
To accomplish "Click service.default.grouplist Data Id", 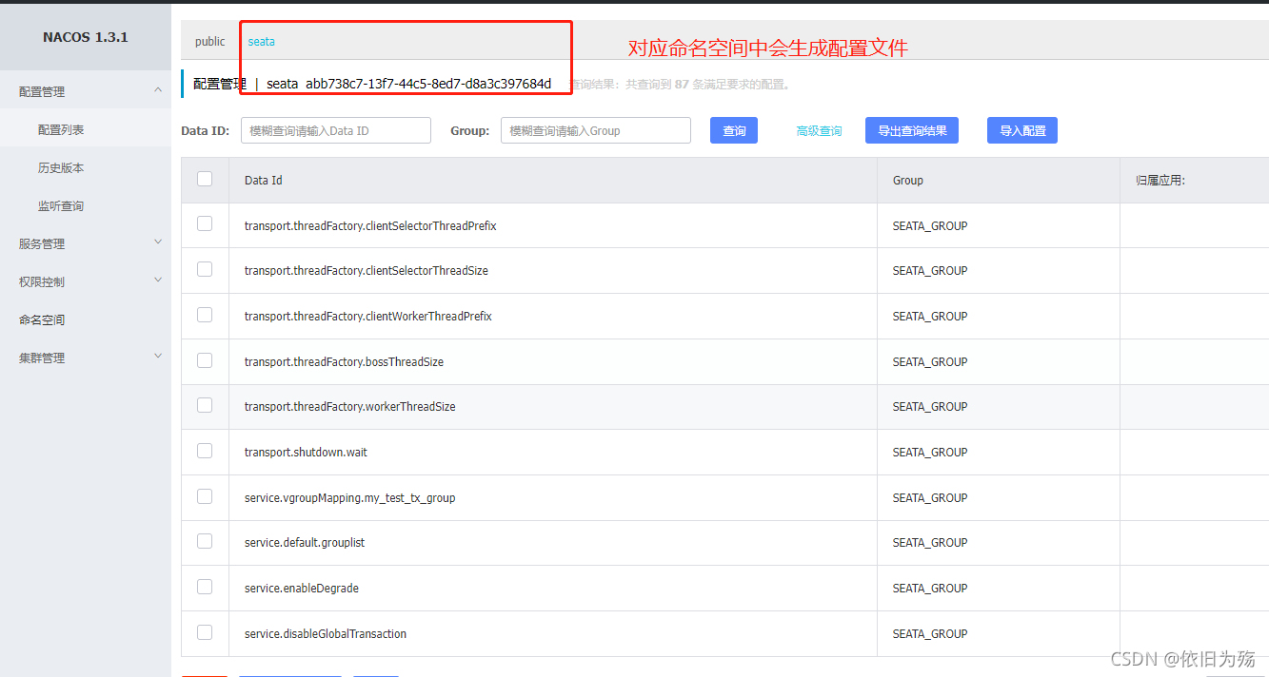I will point(305,543).
